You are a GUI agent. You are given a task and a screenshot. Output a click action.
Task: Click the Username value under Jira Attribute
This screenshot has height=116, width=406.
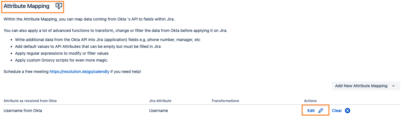[x=158, y=111]
